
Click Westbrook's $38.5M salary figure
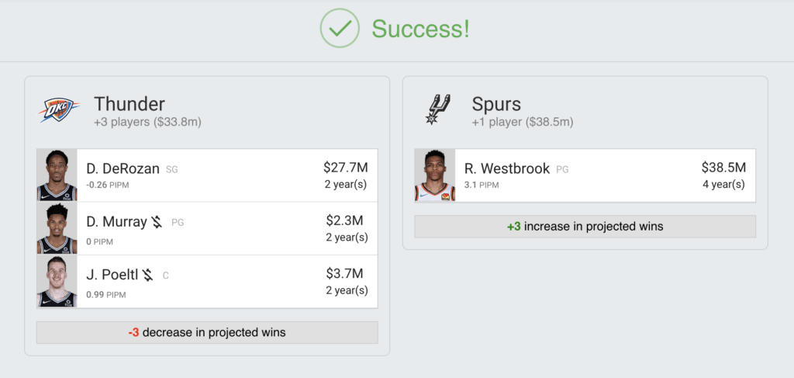[723, 167]
